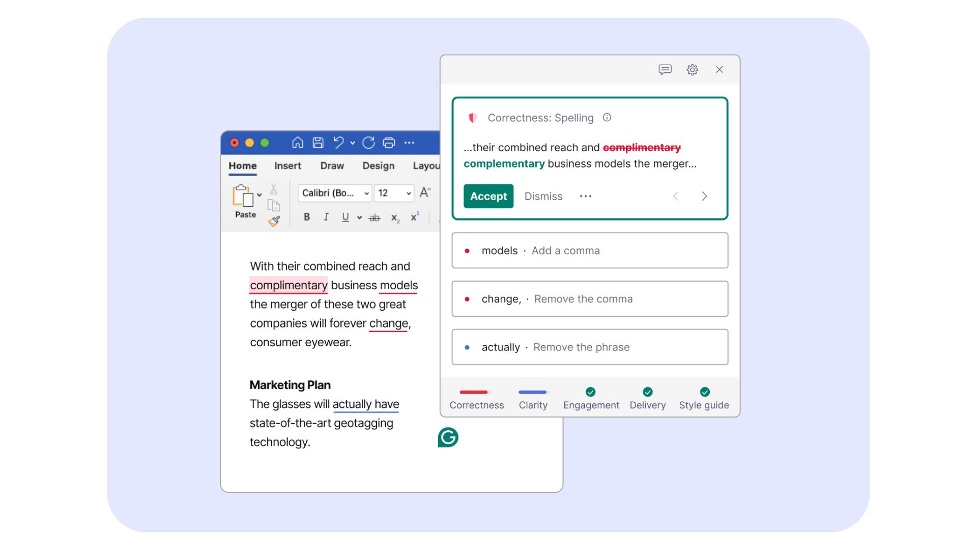
Task: Click the Grammarly logo on the document
Action: coord(448,437)
